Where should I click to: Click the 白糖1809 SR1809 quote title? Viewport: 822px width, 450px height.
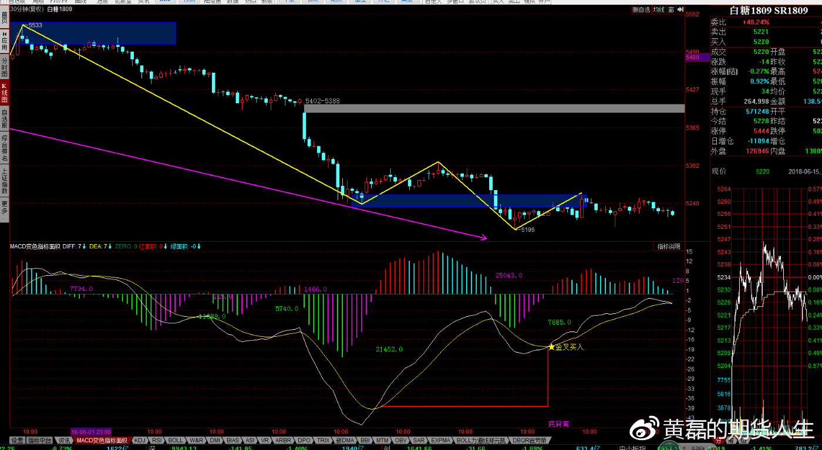(769, 11)
